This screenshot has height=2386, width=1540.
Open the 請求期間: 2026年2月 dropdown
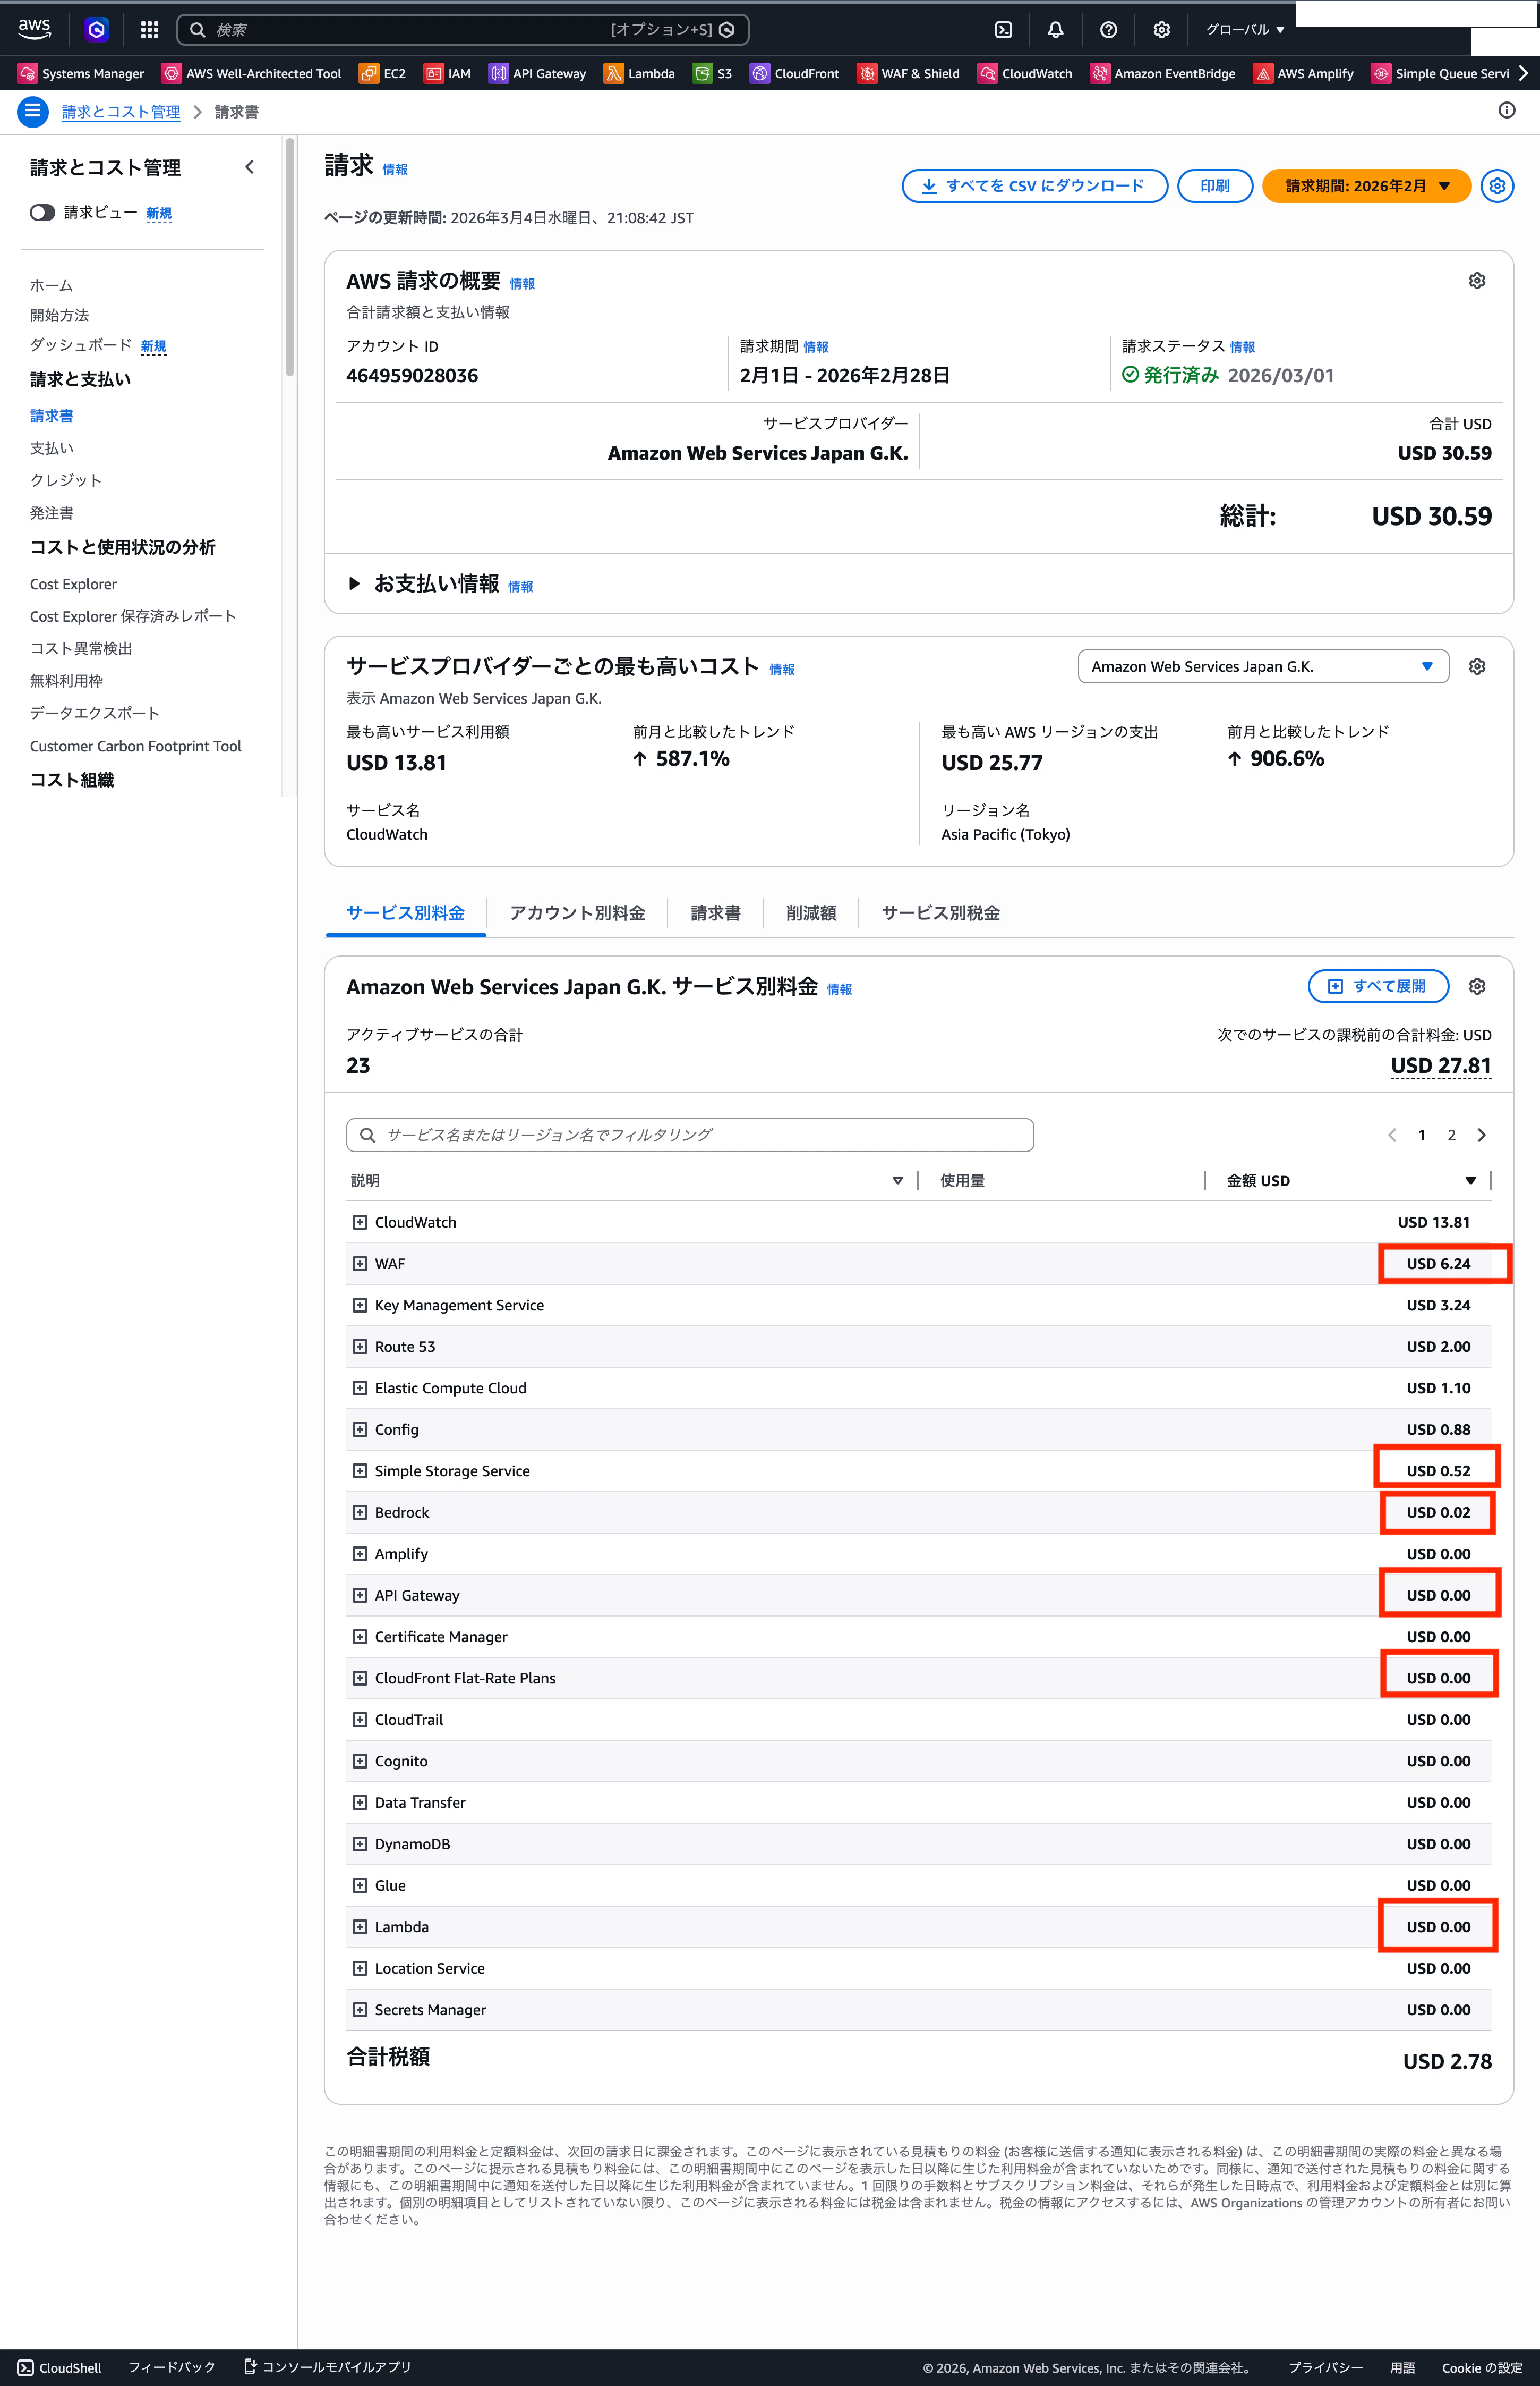pyautogui.click(x=1366, y=186)
